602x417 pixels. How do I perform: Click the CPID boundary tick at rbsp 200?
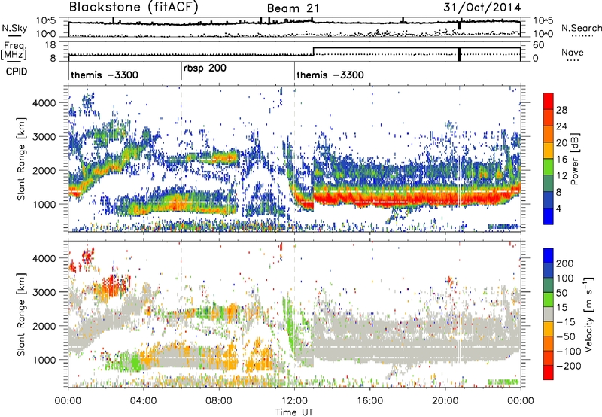point(181,72)
